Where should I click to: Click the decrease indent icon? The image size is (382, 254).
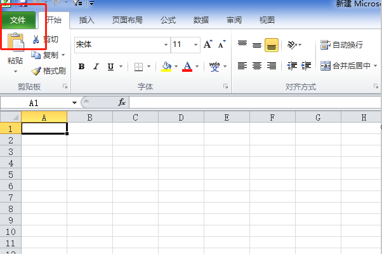coord(292,66)
